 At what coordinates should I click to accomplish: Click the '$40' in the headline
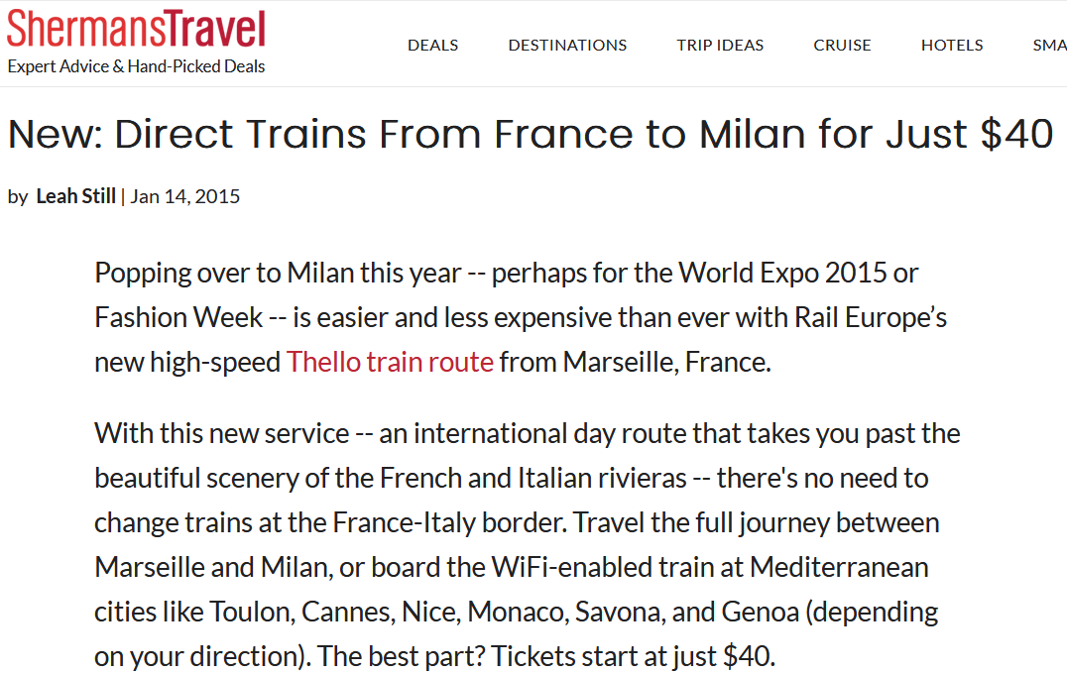[1016, 134]
